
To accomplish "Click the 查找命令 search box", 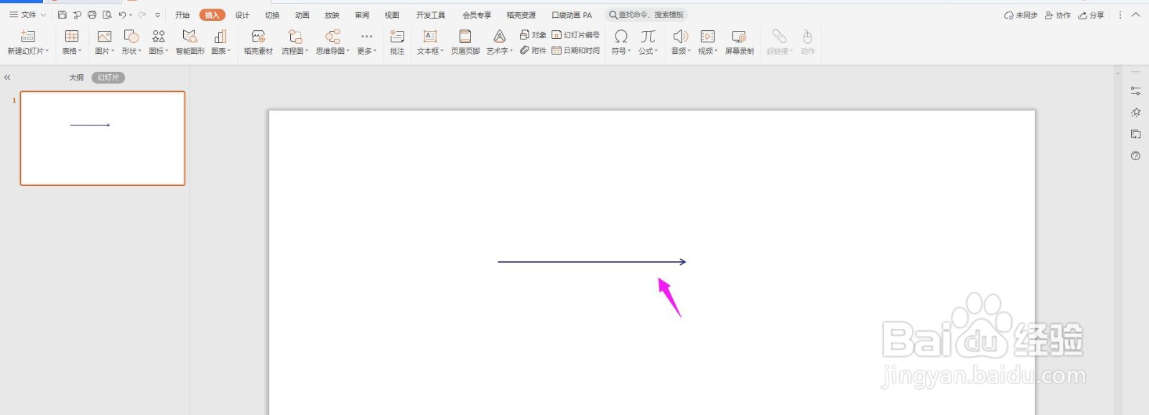I will [646, 15].
